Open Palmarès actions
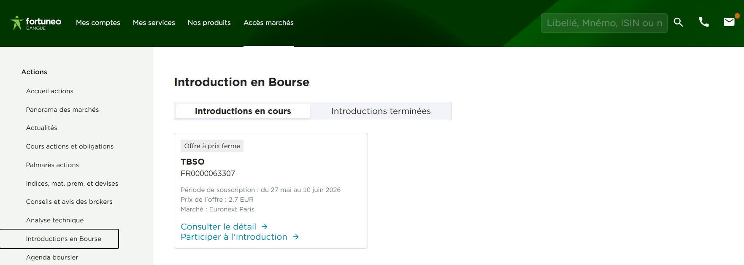 [x=52, y=165]
